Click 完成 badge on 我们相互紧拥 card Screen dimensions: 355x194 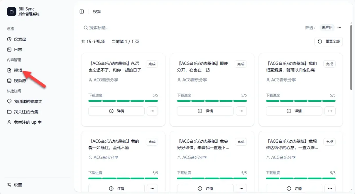[x=329, y=64]
